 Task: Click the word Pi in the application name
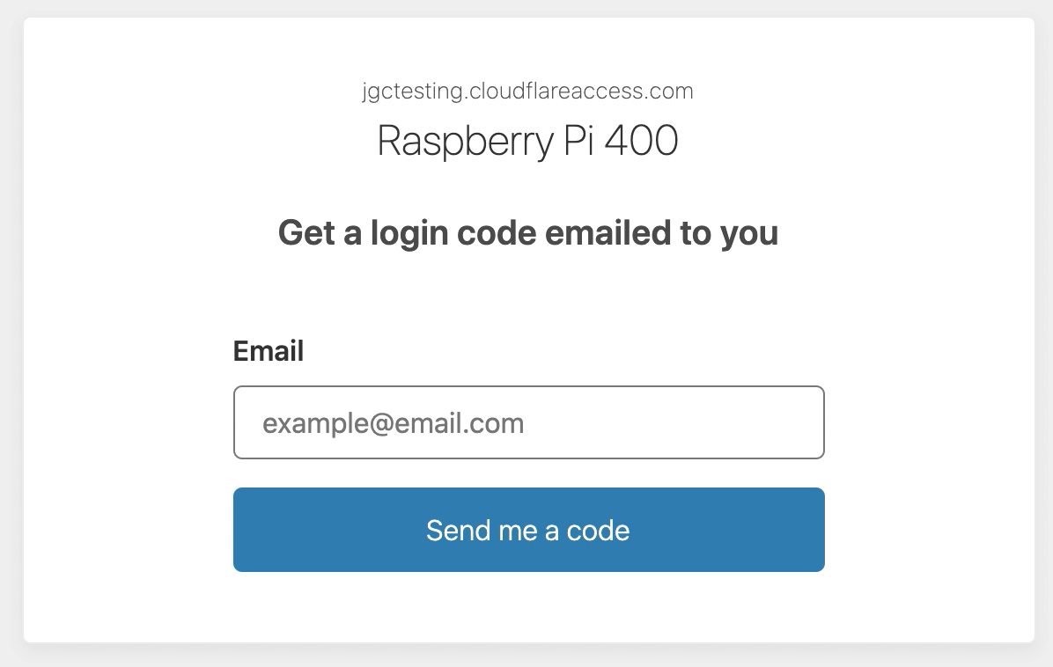(x=577, y=141)
